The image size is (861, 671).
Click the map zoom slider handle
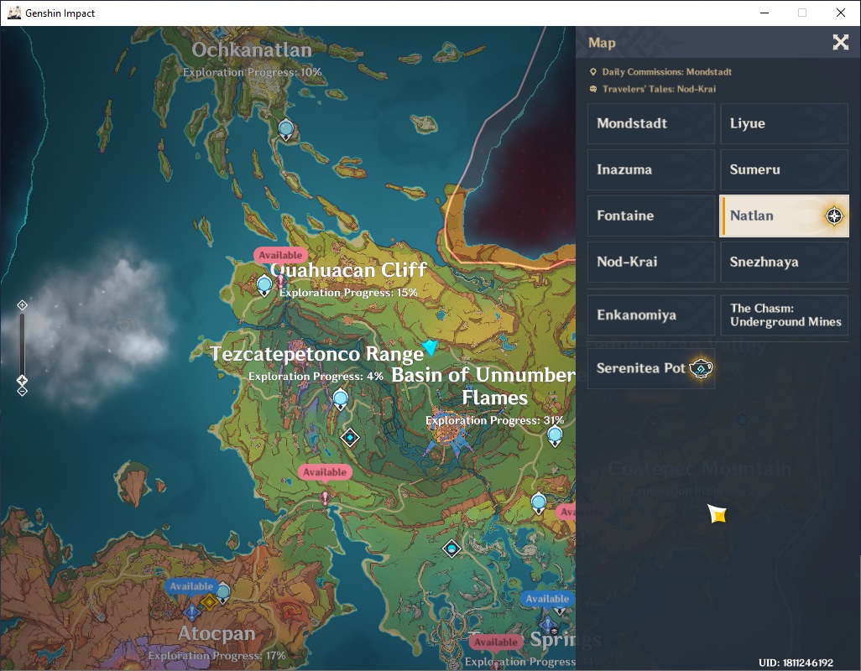pos(22,380)
